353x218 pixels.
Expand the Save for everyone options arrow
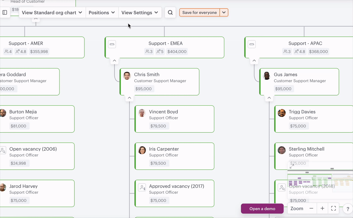pos(224,13)
